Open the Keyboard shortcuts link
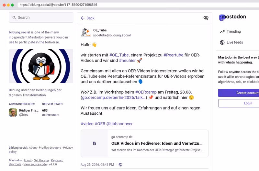 click(x=57, y=160)
